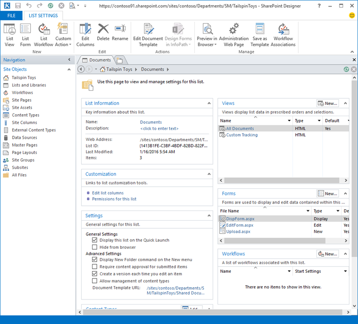Click the smiley feedback icon
The height and width of the screenshot is (324, 358).
[x=352, y=15]
